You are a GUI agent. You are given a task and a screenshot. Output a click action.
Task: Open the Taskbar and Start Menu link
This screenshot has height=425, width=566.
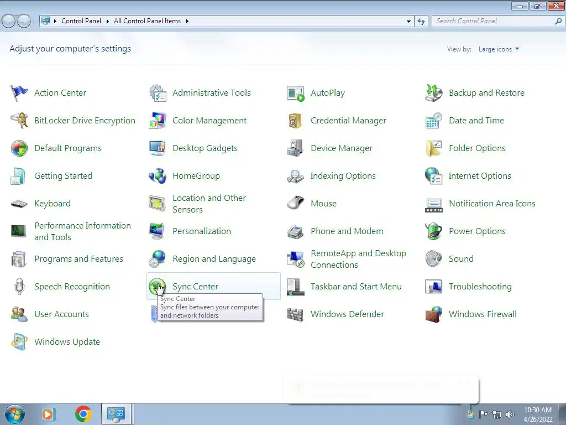(x=356, y=287)
